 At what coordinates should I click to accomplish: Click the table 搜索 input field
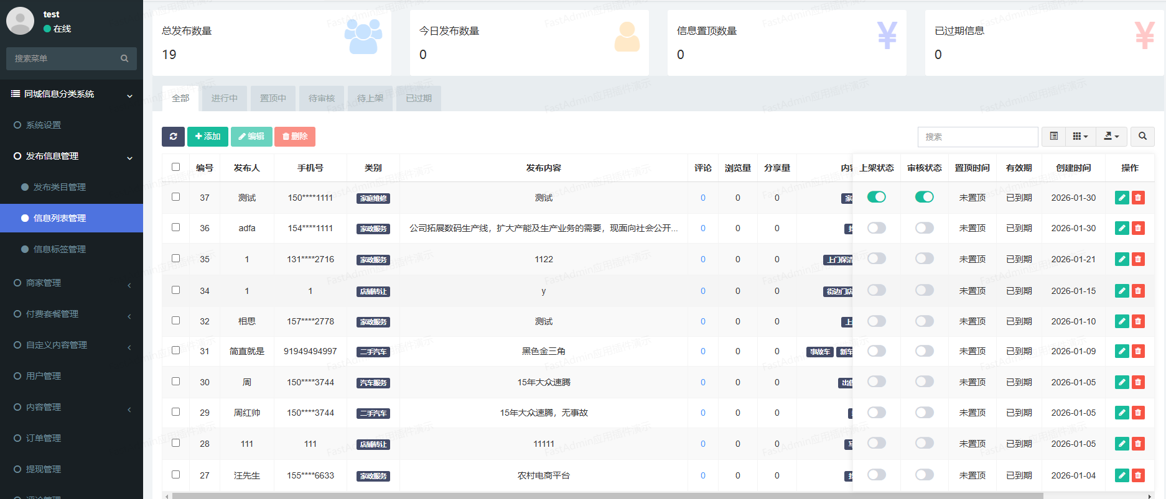[x=977, y=137]
